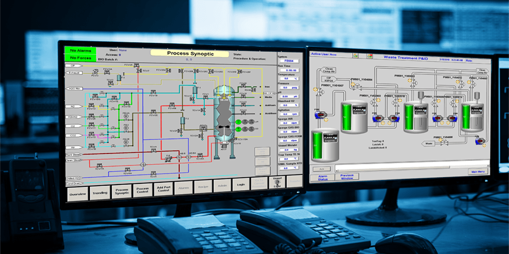Click the CIP inlet tag
The height and width of the screenshot is (254, 509).
tap(74, 65)
